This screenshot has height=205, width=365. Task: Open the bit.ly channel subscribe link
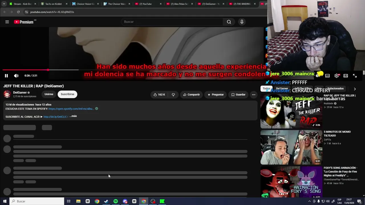tap(56, 117)
